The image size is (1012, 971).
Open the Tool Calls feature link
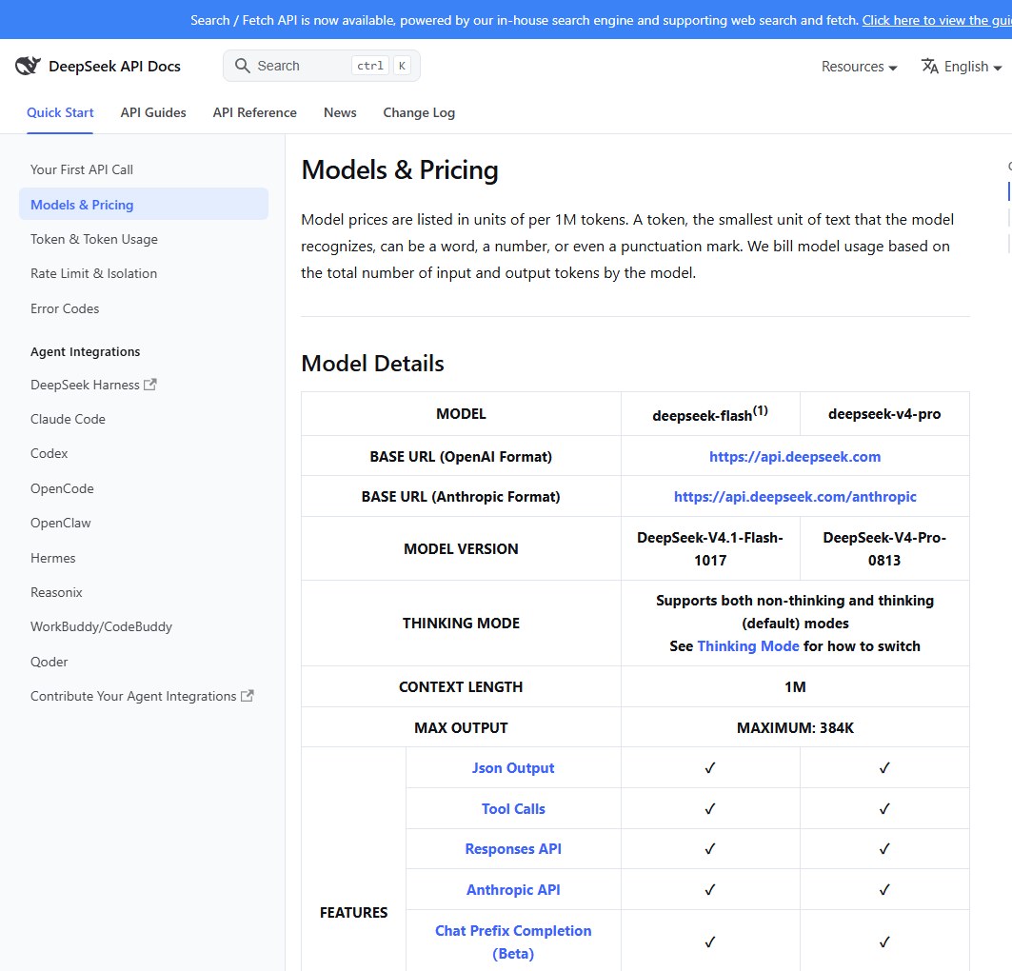point(513,808)
